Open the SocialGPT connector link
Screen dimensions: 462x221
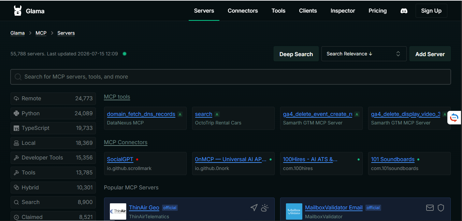[120, 159]
